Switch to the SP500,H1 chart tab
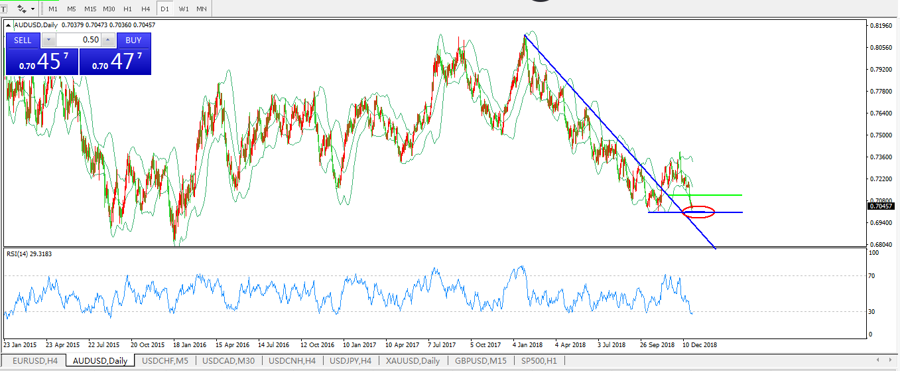Viewport: 900px width, 371px height. point(540,361)
